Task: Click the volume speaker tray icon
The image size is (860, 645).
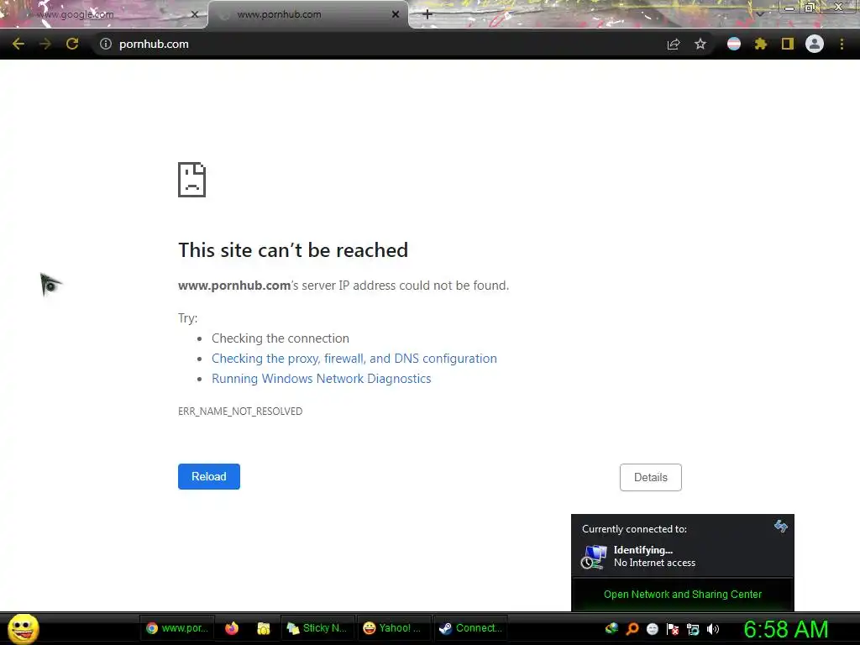Action: (713, 628)
